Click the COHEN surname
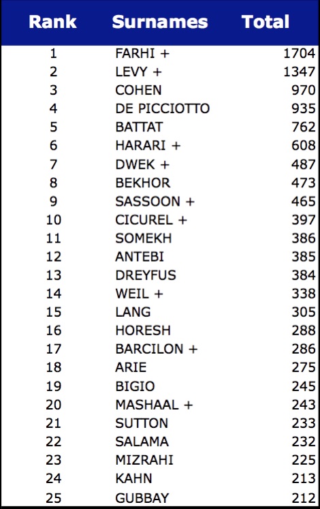The height and width of the screenshot is (509, 320). pyautogui.click(x=138, y=90)
